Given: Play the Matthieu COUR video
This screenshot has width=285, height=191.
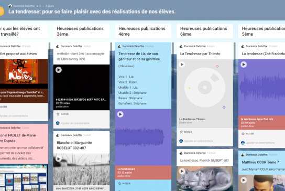Looking at the screenshot, I should 244,180.
